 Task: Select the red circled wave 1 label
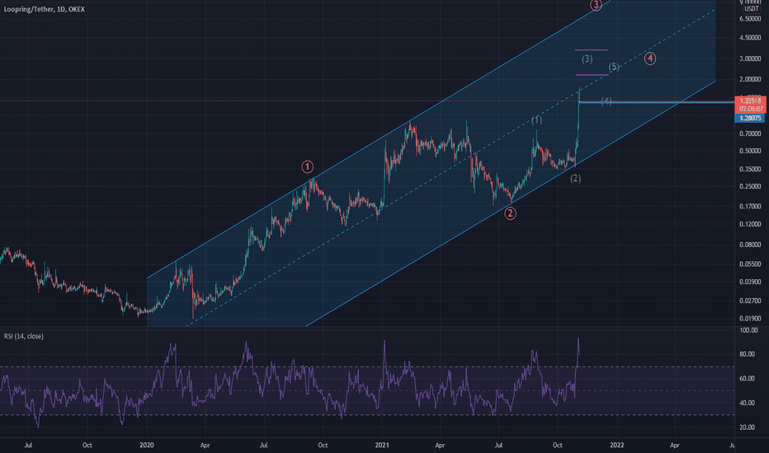[x=307, y=167]
